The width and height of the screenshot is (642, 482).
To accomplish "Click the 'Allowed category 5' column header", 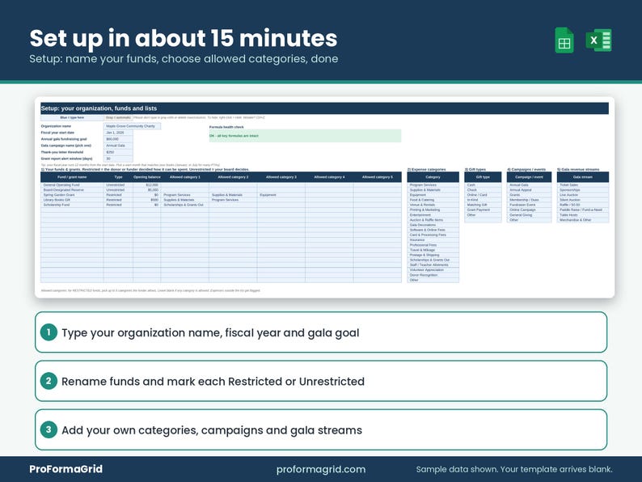I will [378, 177].
